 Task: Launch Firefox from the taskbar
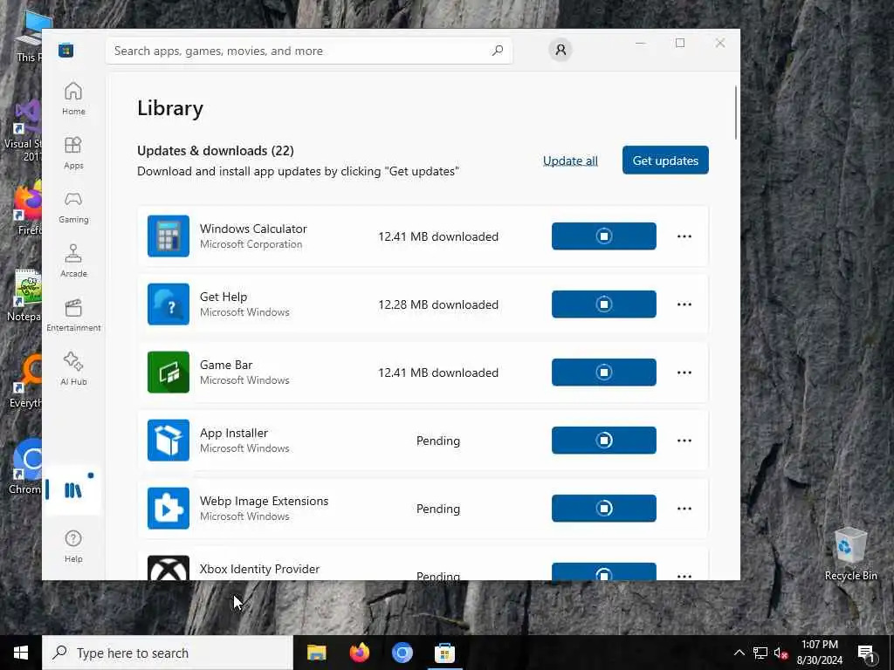(x=359, y=653)
